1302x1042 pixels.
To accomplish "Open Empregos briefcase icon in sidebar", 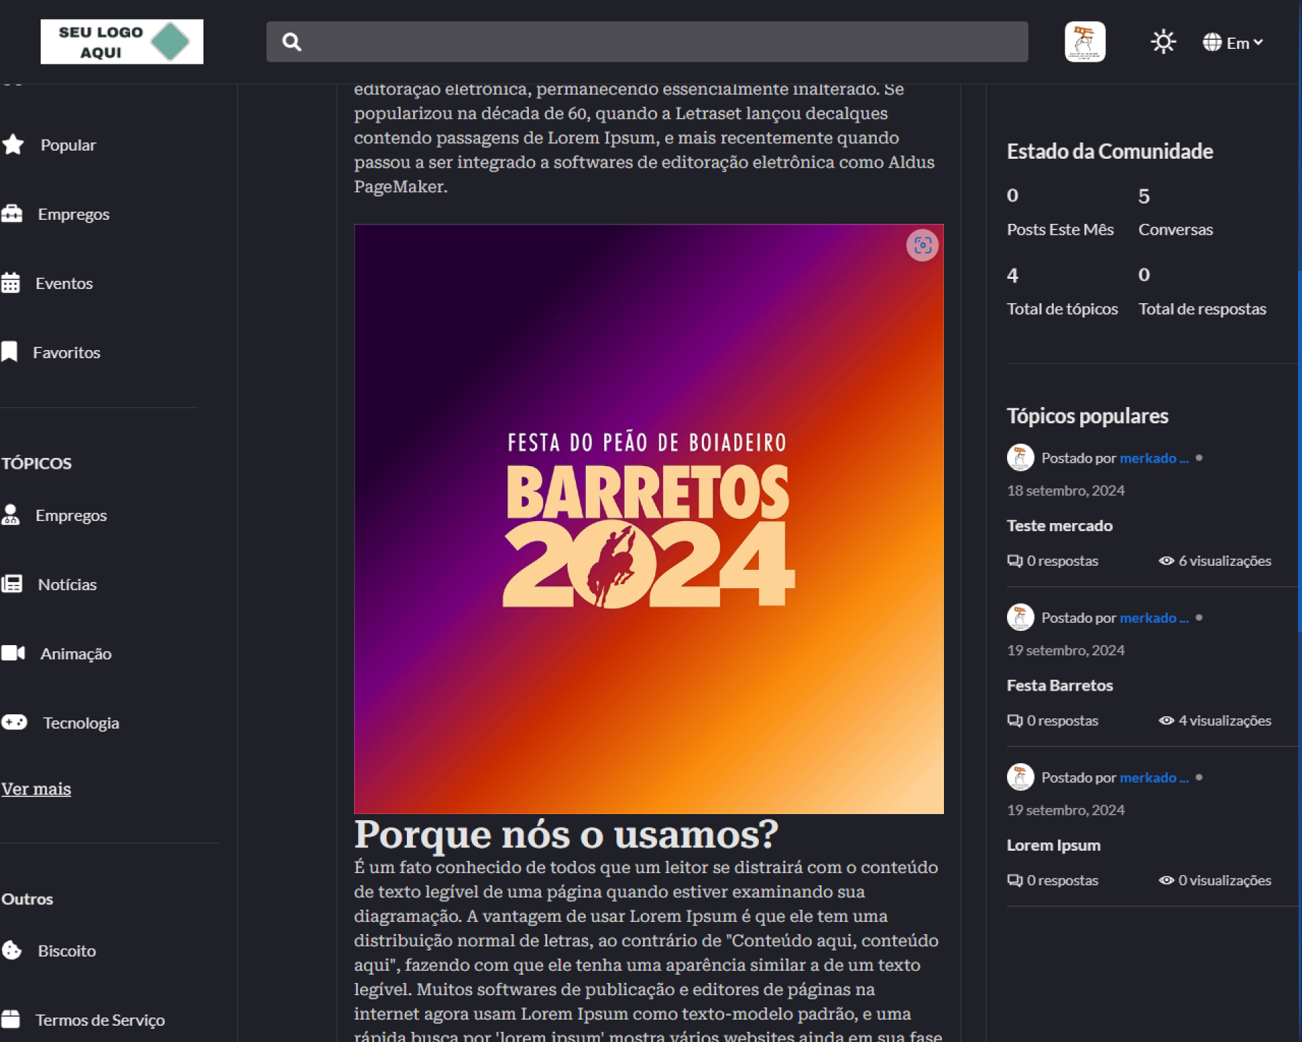I will (12, 214).
